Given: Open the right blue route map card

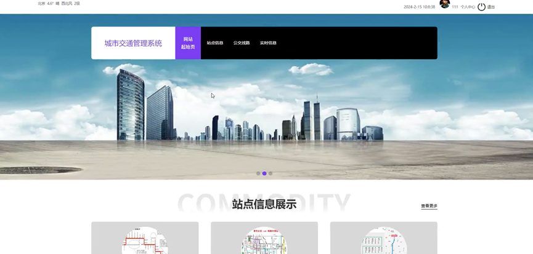Looking at the screenshot, I should pyautogui.click(x=384, y=238).
